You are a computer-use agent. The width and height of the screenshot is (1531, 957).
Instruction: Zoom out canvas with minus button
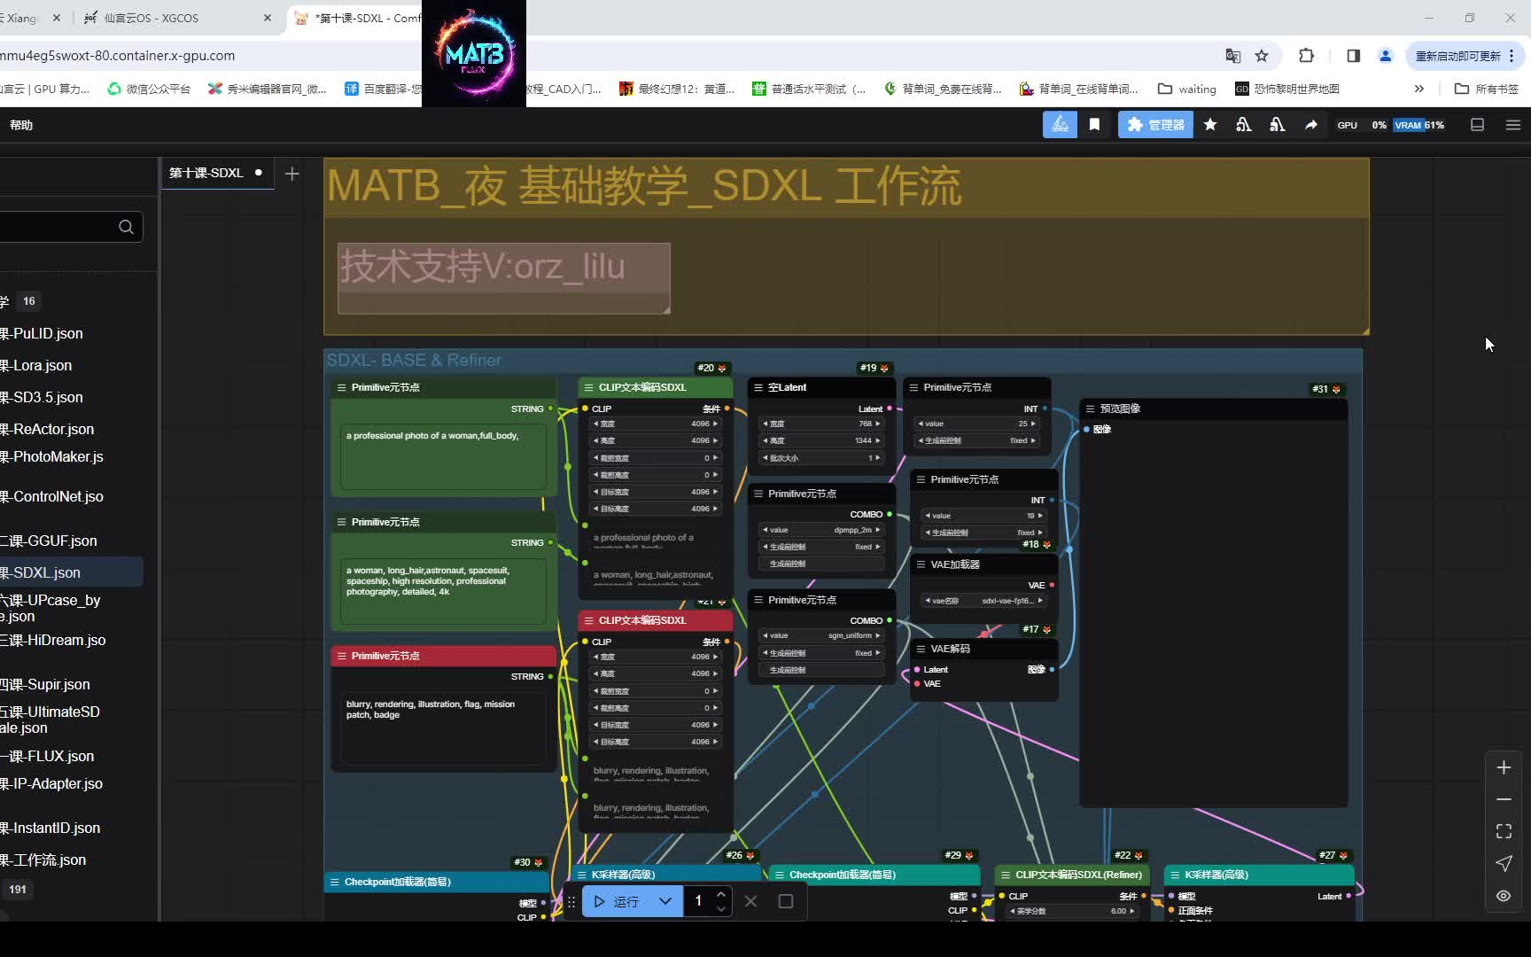pyautogui.click(x=1504, y=799)
